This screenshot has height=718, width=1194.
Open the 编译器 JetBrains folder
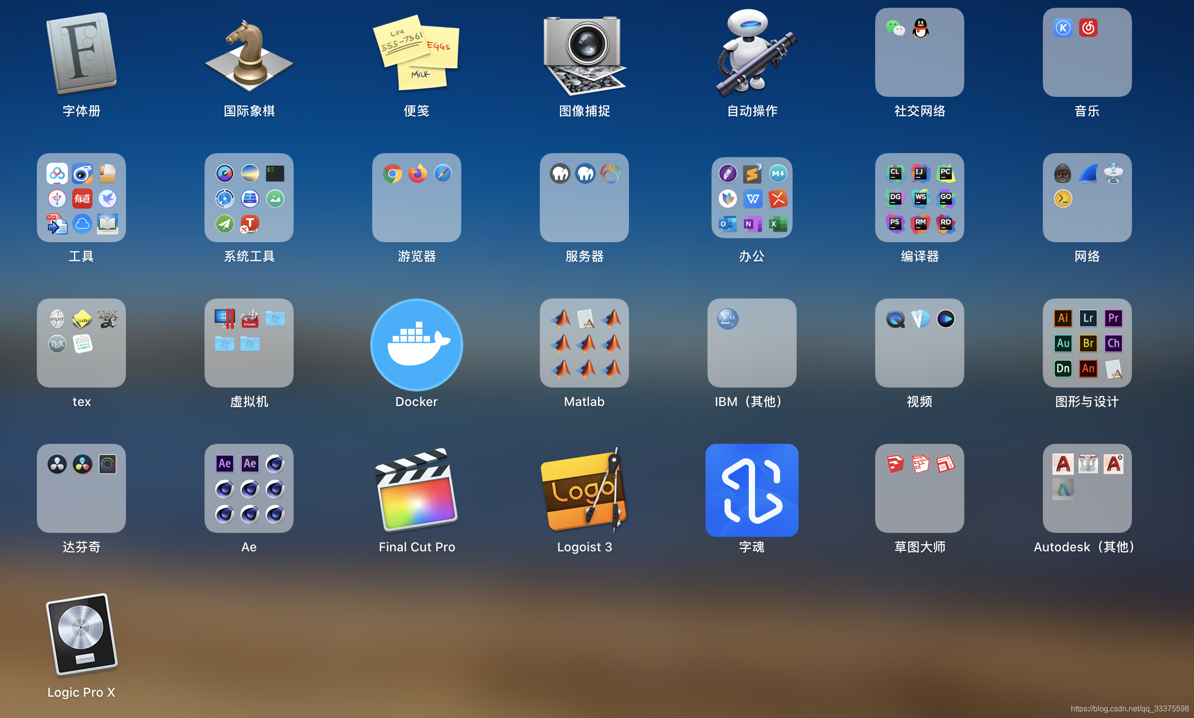[x=919, y=198]
